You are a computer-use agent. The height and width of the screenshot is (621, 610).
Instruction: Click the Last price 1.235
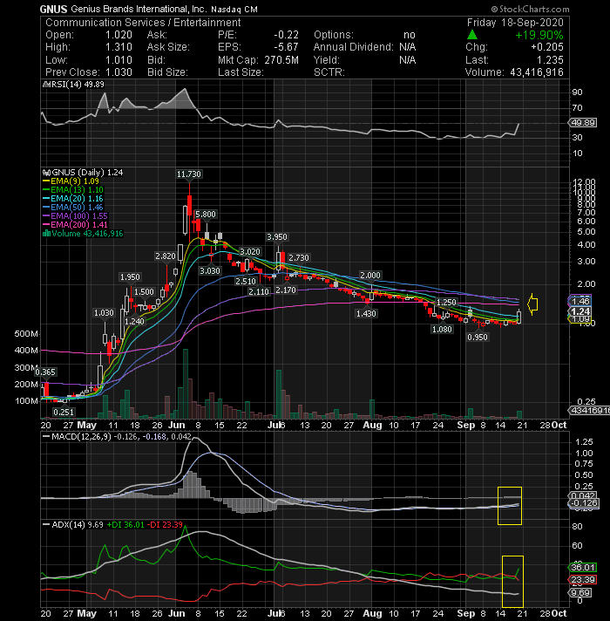550,60
